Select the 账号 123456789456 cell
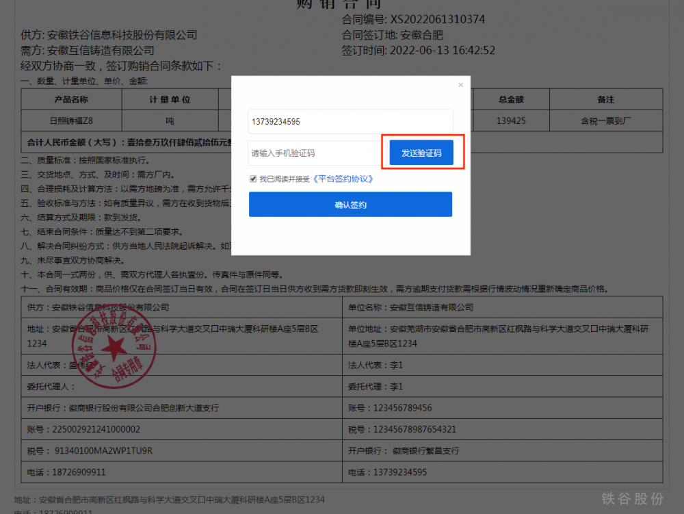 point(390,408)
